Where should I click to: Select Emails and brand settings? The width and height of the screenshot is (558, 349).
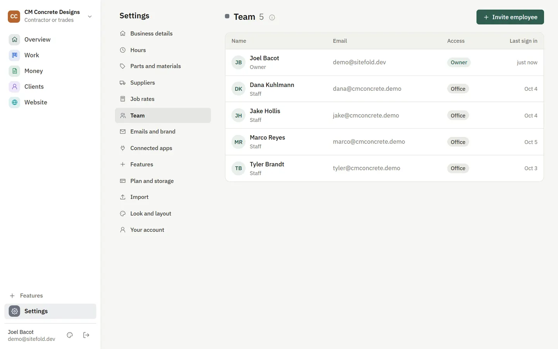coord(163,131)
